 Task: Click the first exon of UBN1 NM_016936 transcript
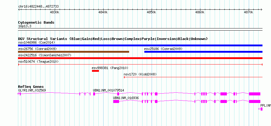coord(116,101)
